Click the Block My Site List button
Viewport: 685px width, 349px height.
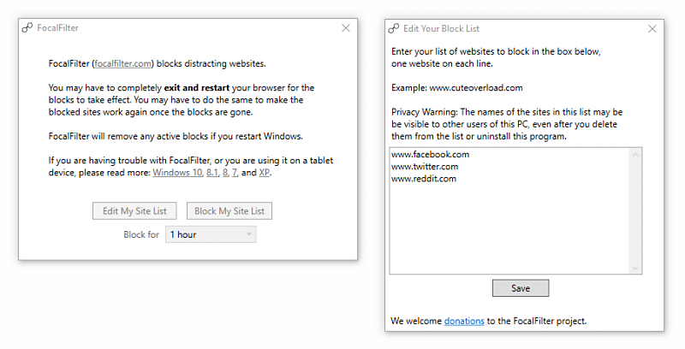[x=229, y=210]
